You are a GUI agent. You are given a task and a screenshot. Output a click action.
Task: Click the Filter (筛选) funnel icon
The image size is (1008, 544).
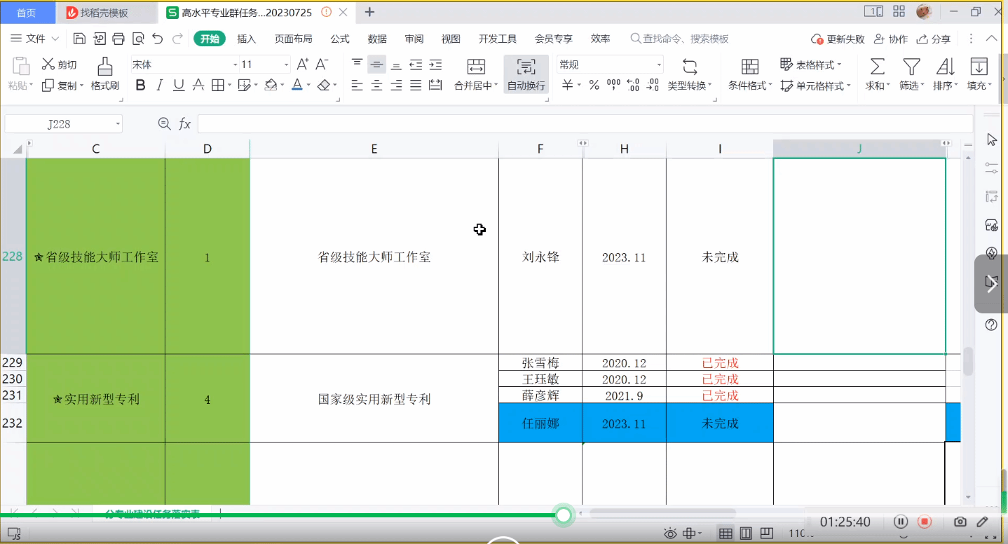911,67
